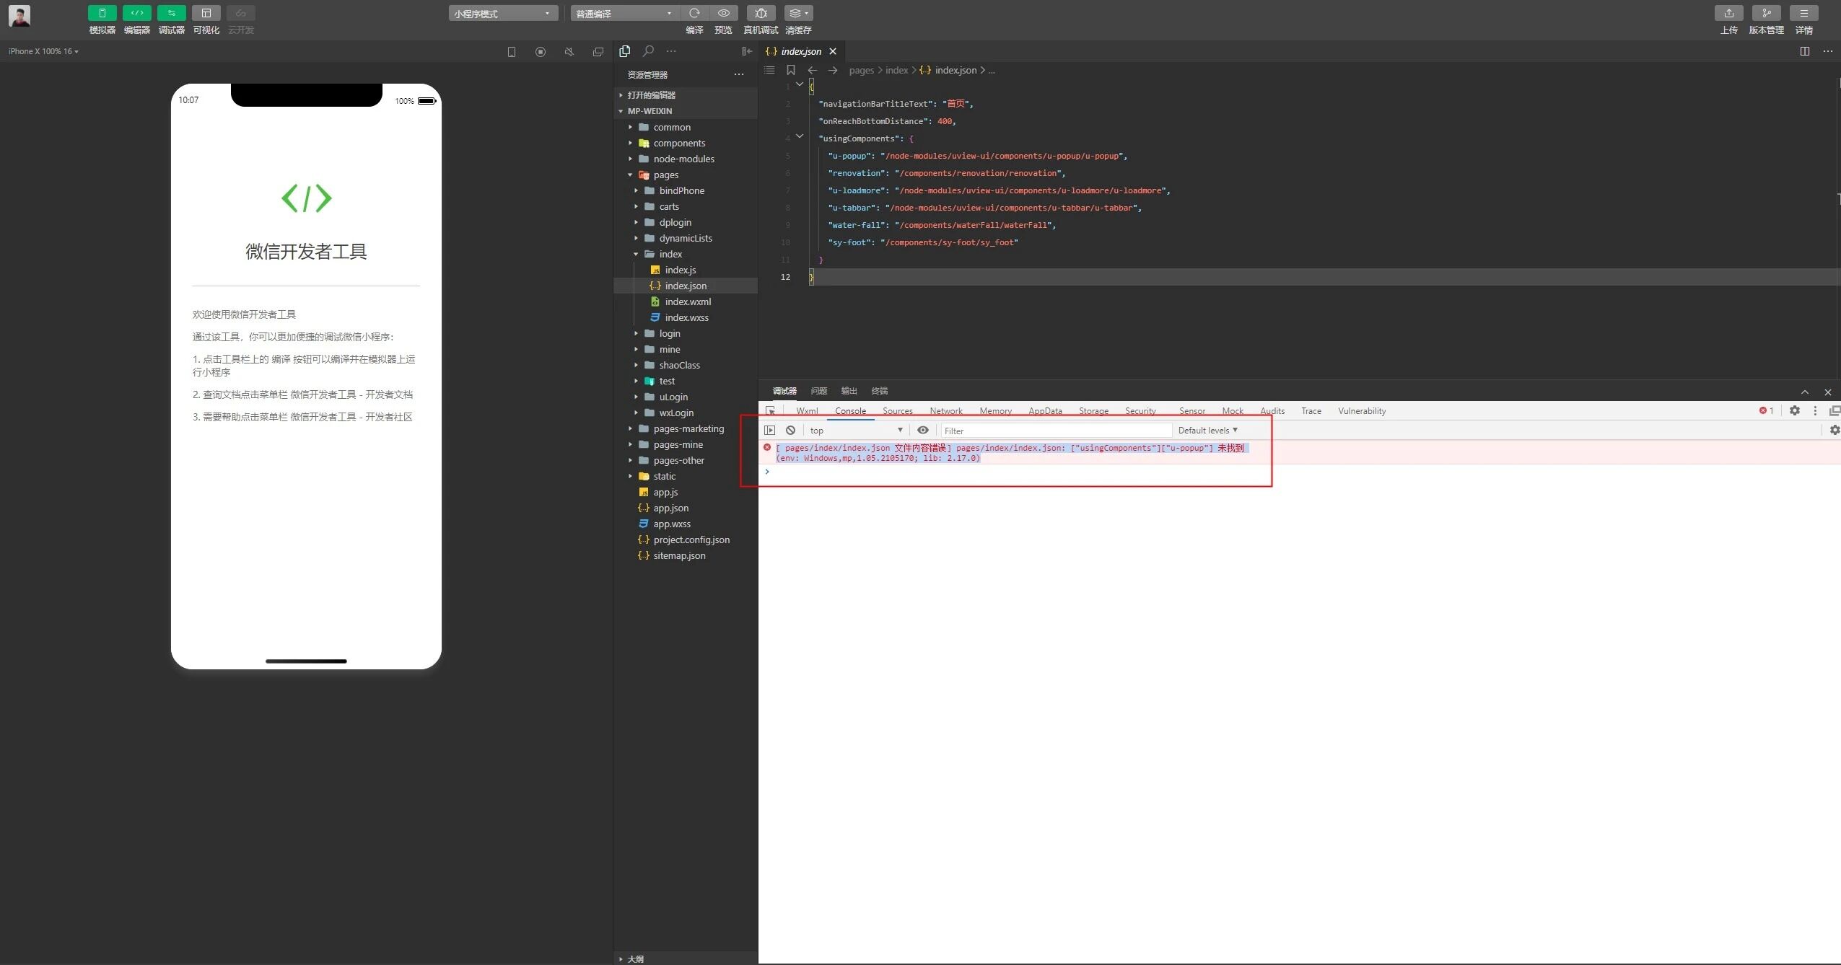Expand the components folder

point(679,144)
